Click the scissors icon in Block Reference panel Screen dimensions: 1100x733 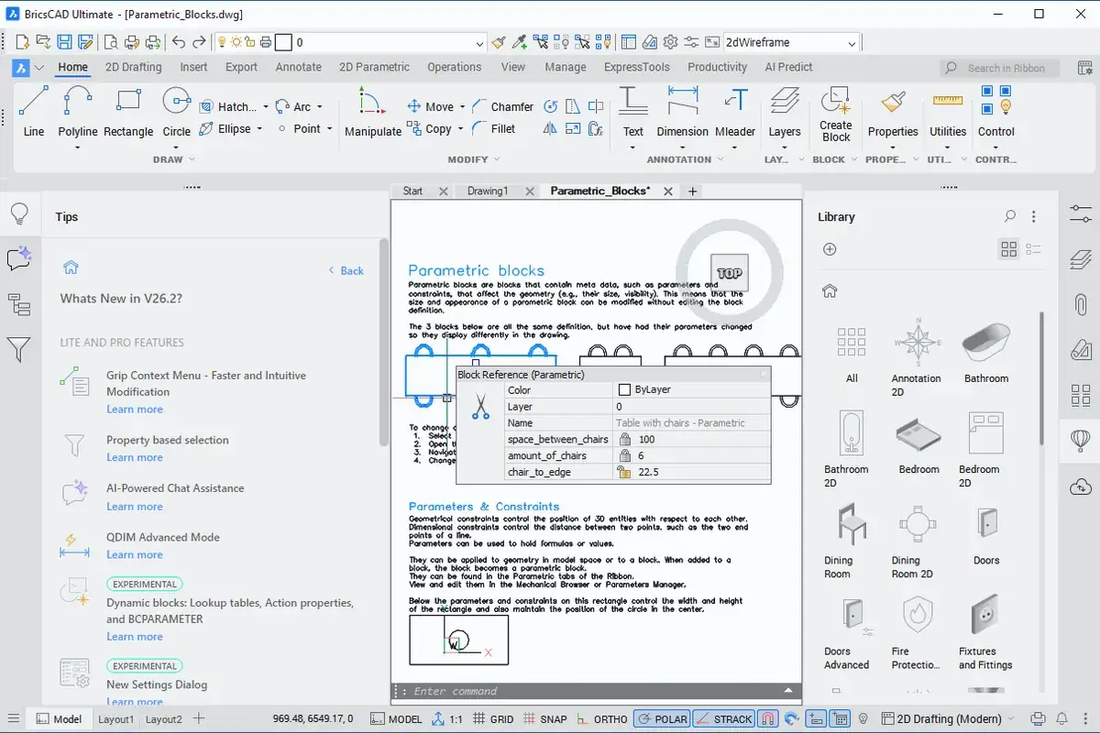[x=480, y=406]
